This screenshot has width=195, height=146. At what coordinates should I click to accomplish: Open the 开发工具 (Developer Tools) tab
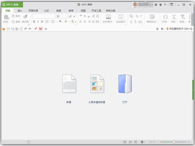pos(96,11)
